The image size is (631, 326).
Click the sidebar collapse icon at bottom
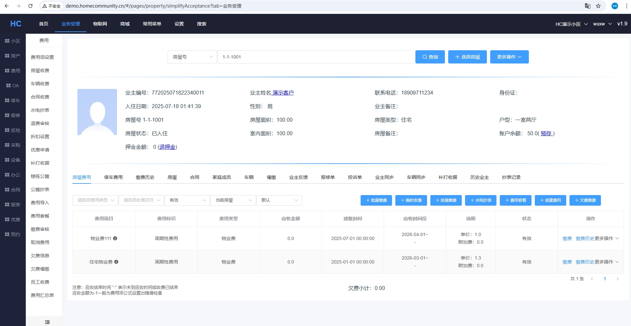click(47, 322)
